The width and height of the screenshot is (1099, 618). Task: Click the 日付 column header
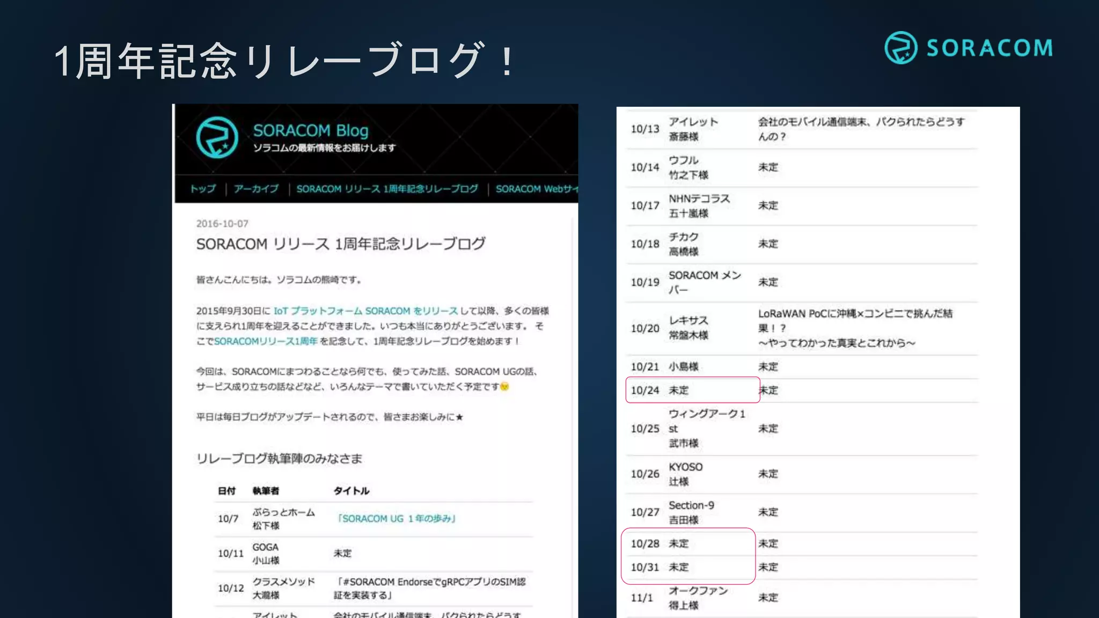pos(226,491)
